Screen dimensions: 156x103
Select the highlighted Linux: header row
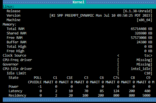(80, 7)
